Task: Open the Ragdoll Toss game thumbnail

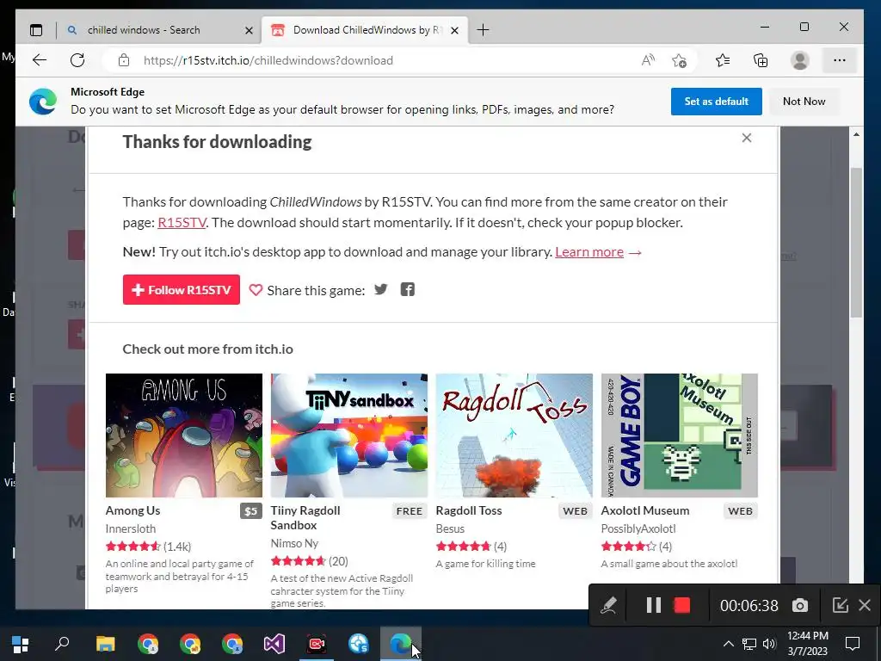Action: point(514,435)
